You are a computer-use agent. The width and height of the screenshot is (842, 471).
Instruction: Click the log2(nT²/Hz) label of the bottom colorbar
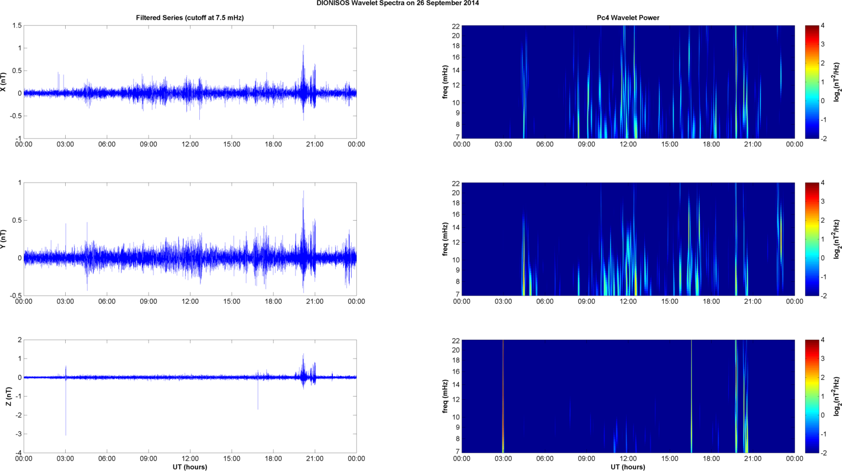[x=838, y=397]
